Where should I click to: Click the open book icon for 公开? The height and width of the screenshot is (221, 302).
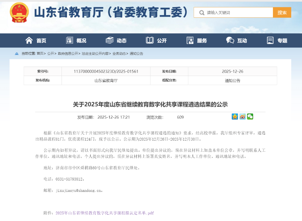150,41
